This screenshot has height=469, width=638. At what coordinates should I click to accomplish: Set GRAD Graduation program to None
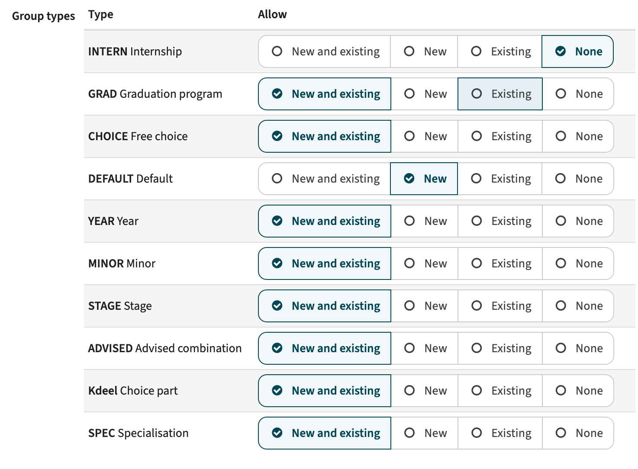pos(578,94)
